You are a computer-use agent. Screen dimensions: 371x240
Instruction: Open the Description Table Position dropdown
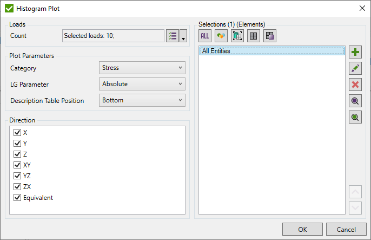click(x=143, y=100)
